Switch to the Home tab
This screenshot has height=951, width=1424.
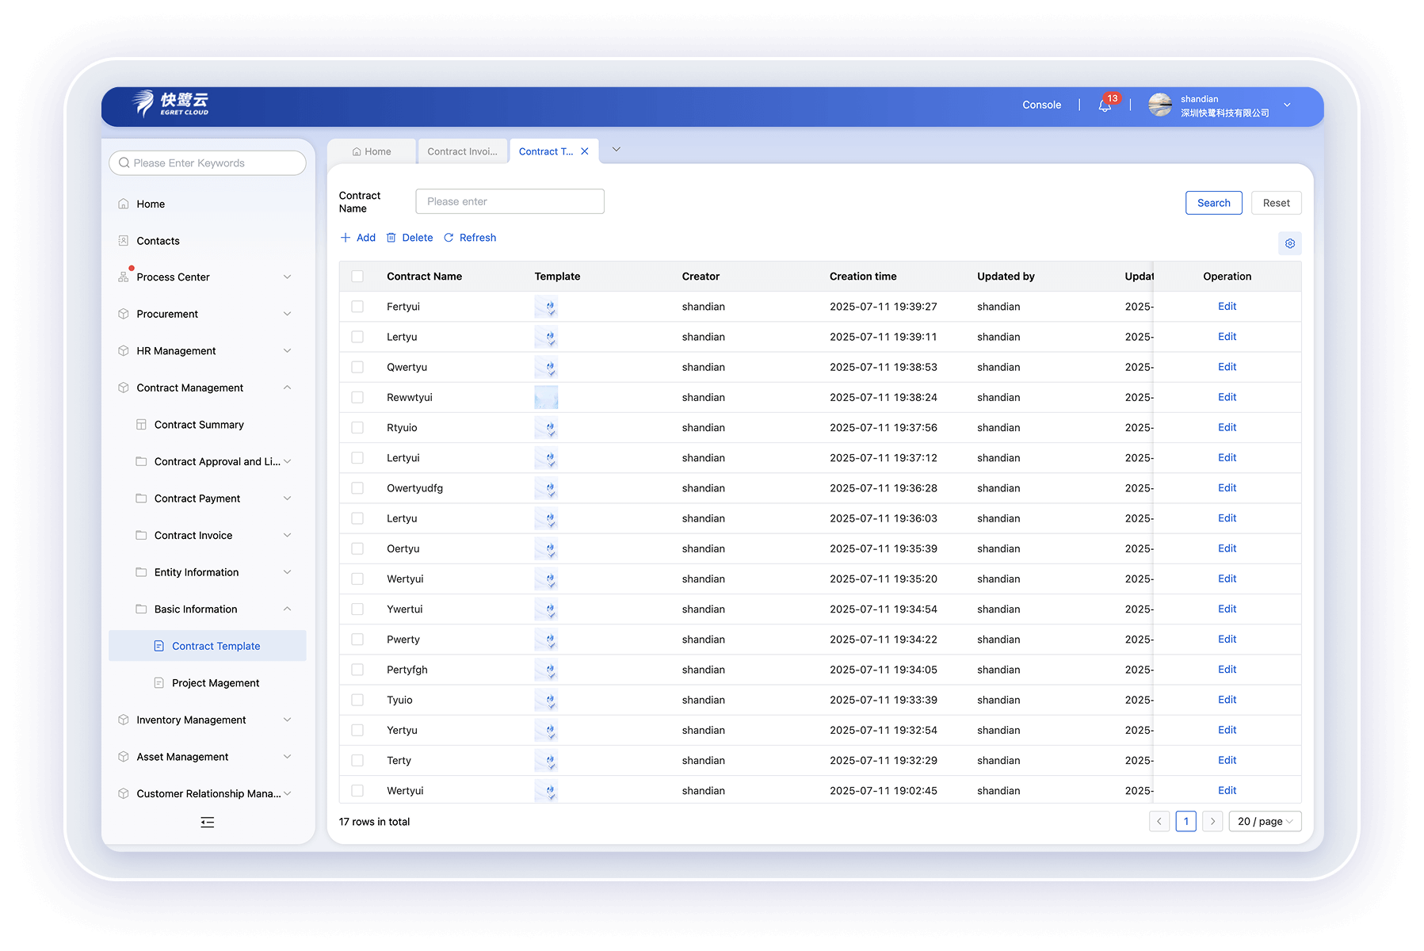pyautogui.click(x=372, y=151)
